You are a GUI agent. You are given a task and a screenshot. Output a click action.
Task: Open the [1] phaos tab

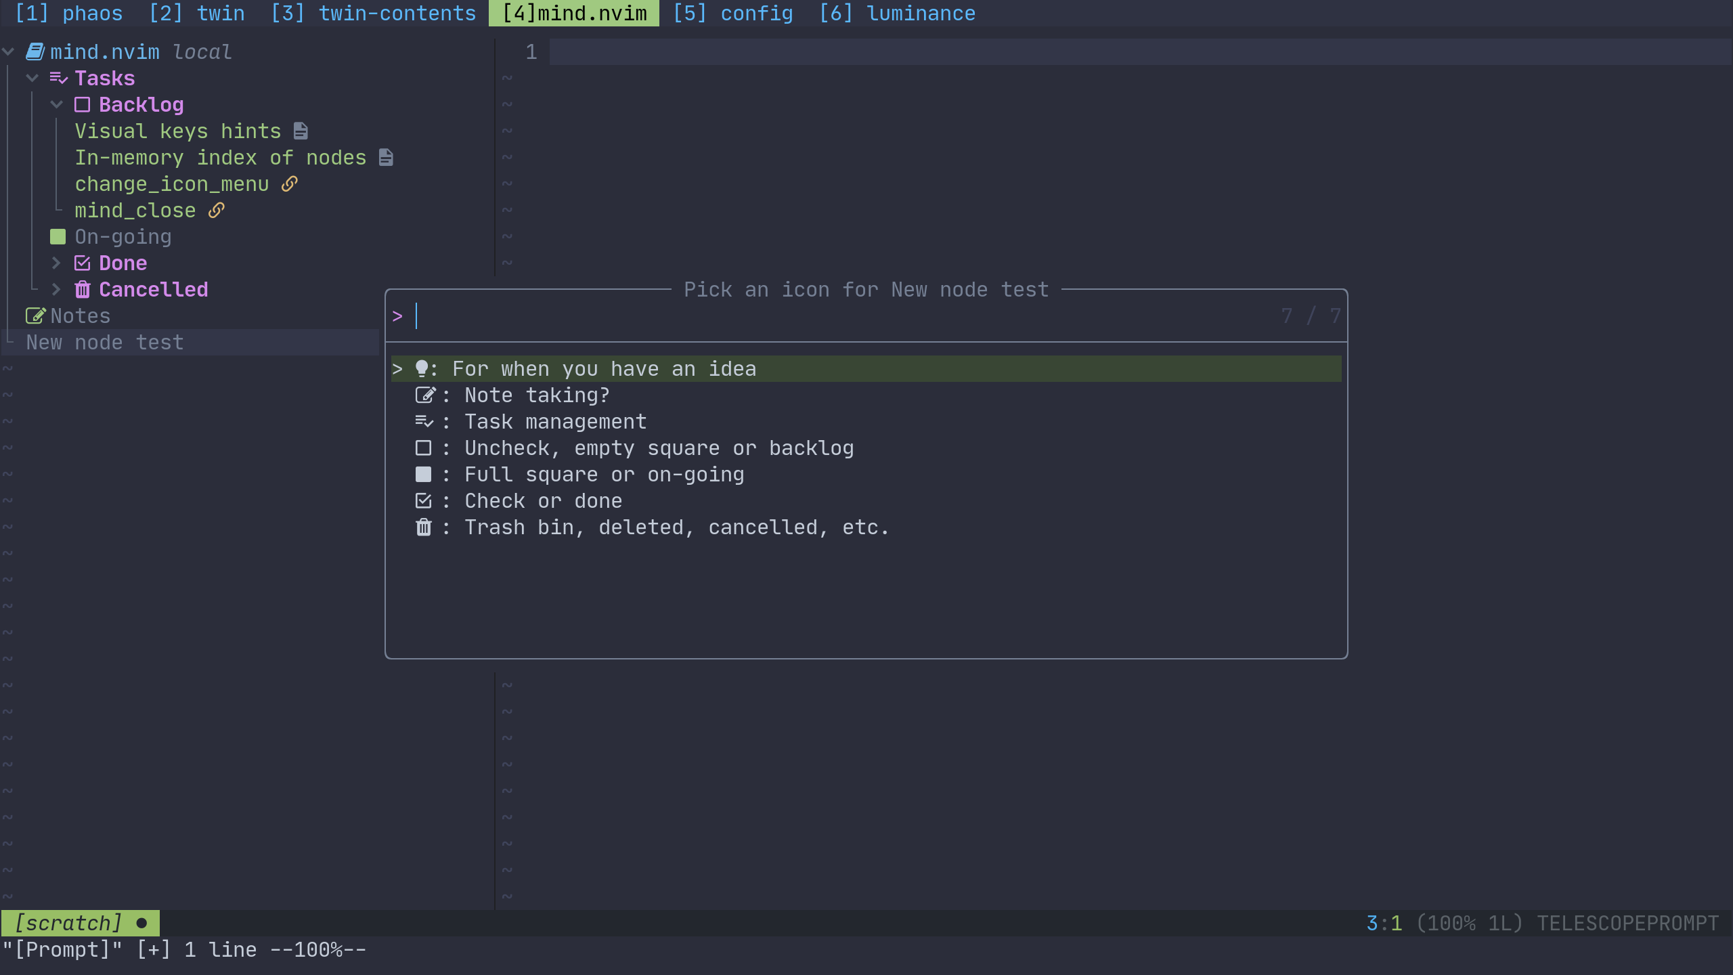70,13
